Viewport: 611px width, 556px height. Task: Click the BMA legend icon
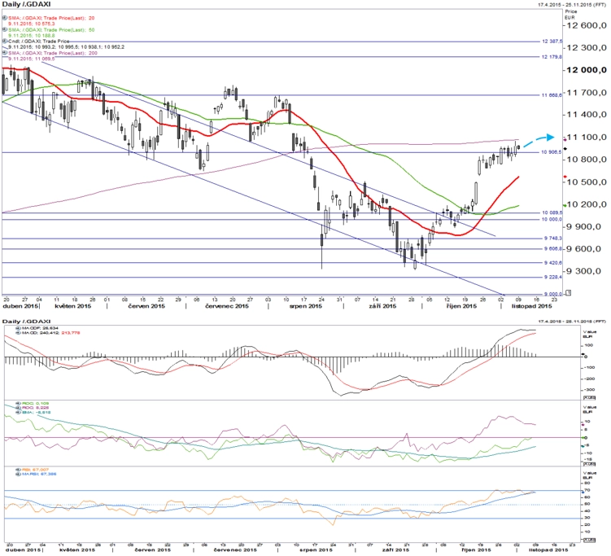point(18,412)
